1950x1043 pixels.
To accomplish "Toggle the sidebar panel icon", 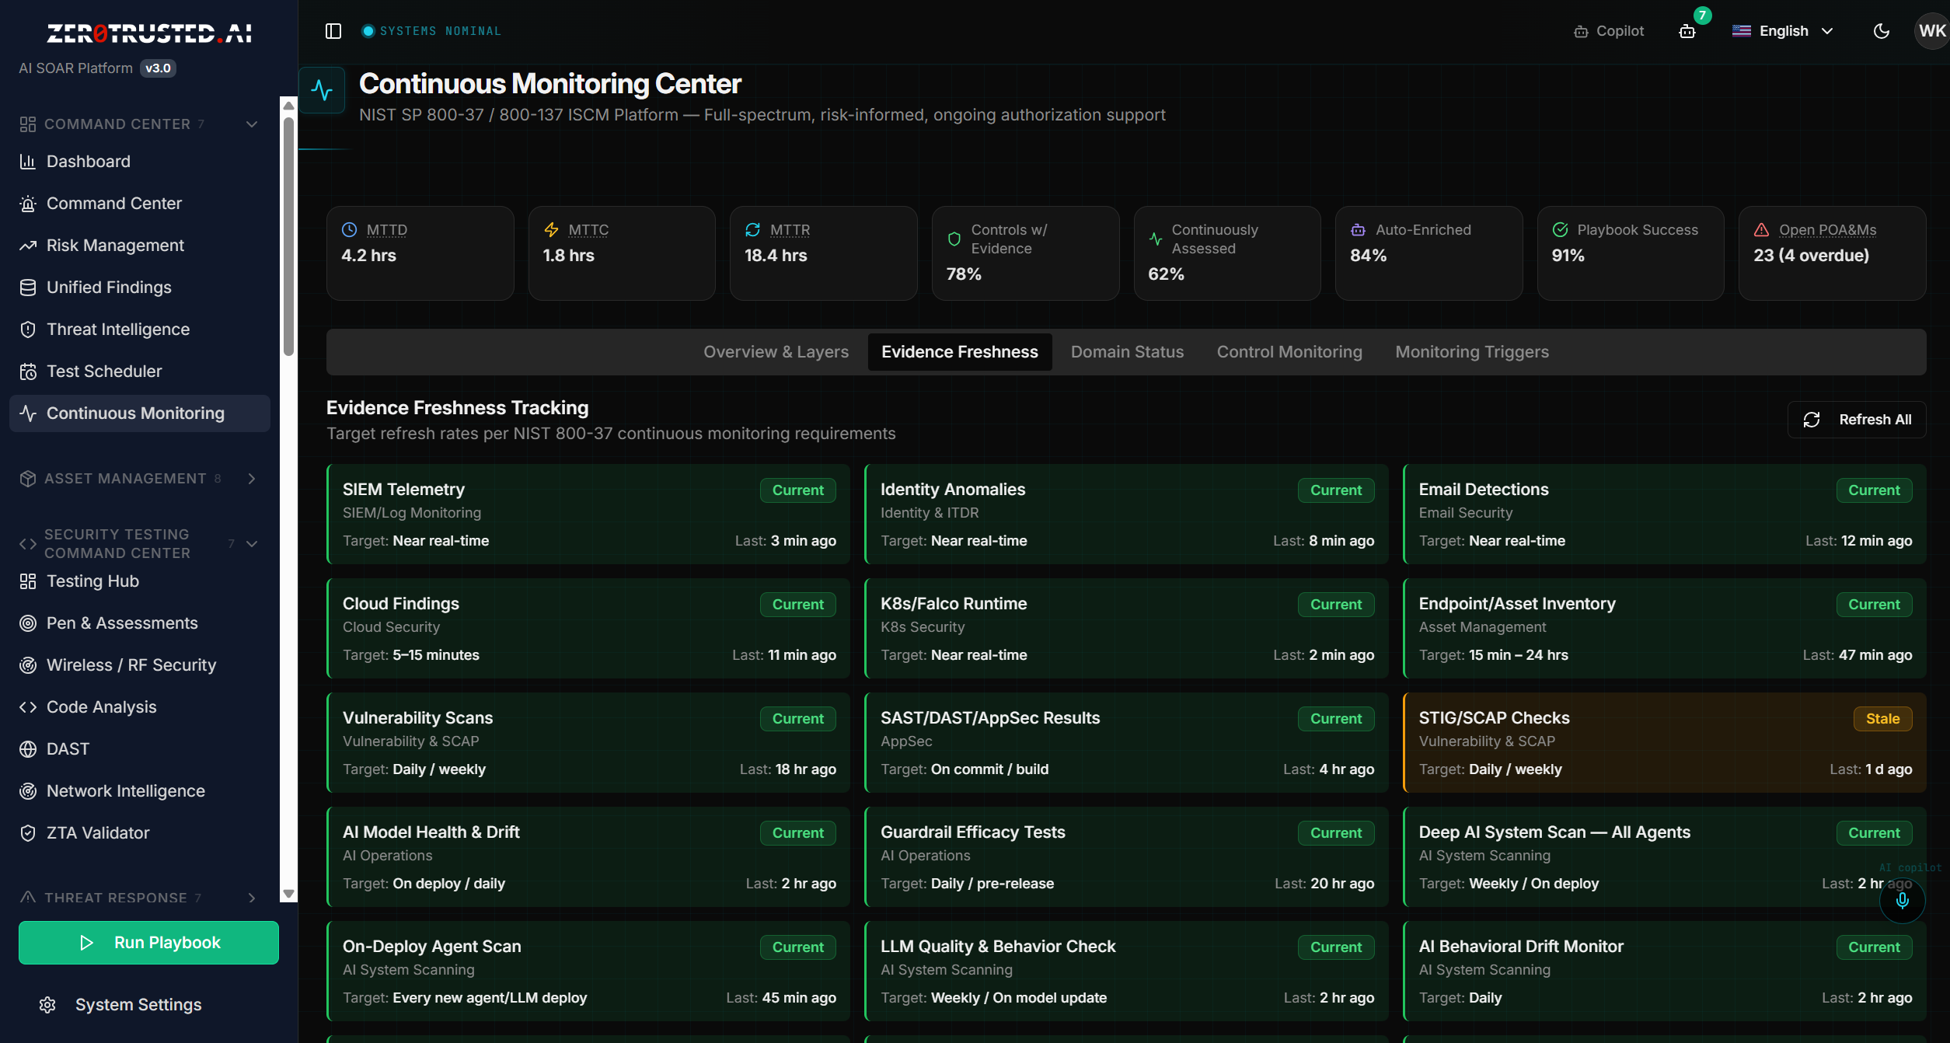I will pyautogui.click(x=333, y=31).
